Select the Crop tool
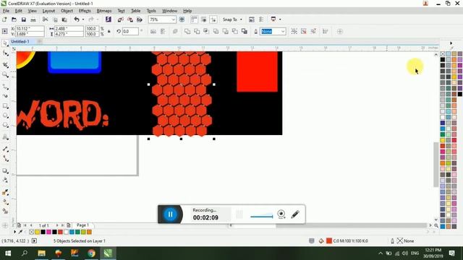 pos(5,64)
